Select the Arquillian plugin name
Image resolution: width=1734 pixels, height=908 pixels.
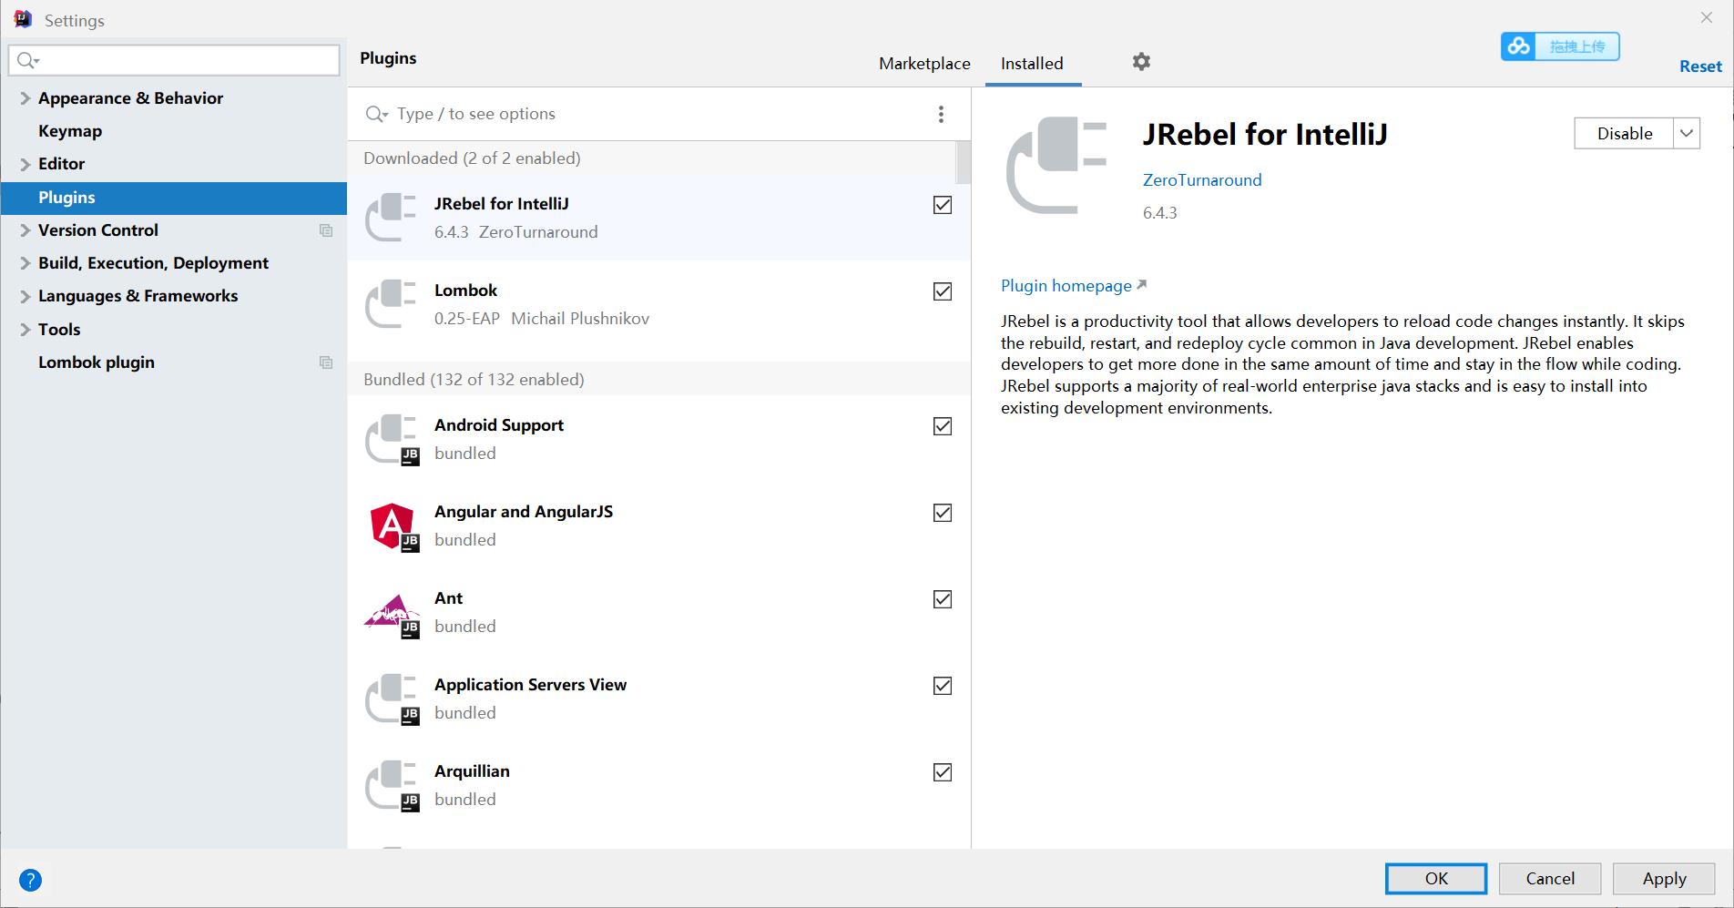coord(472,771)
